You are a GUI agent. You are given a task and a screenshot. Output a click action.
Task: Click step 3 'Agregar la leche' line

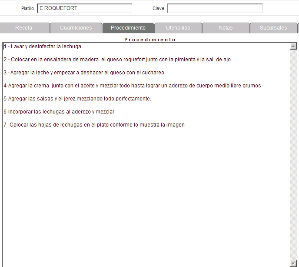tap(84, 73)
